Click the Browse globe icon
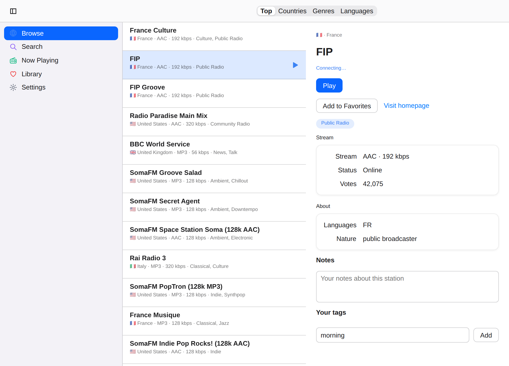 (x=13, y=33)
